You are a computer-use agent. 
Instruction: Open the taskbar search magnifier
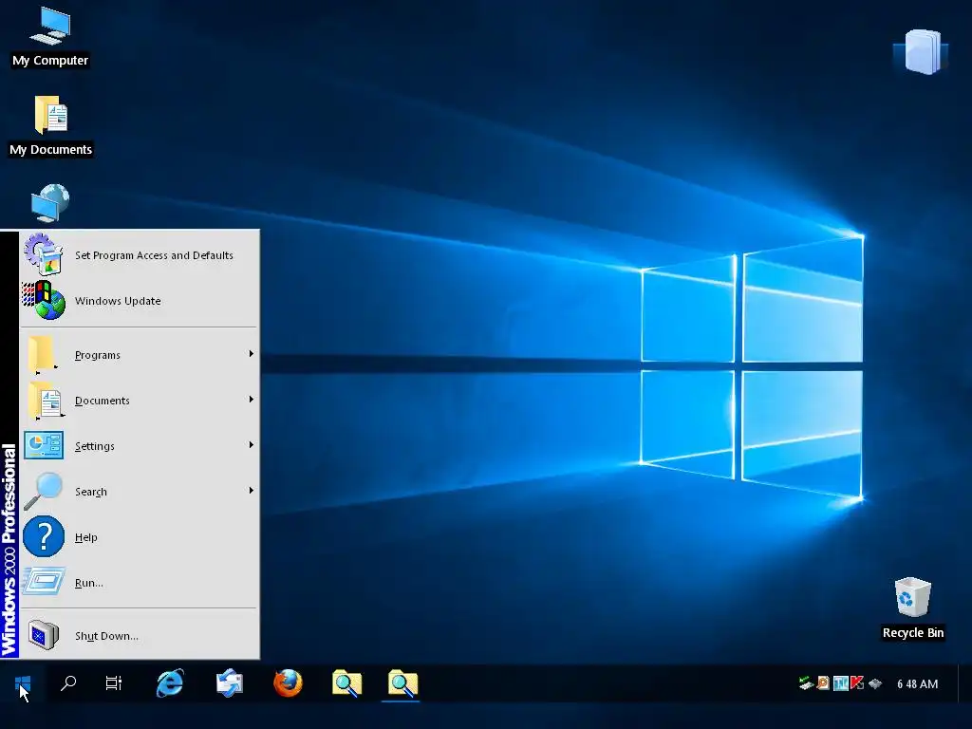68,683
